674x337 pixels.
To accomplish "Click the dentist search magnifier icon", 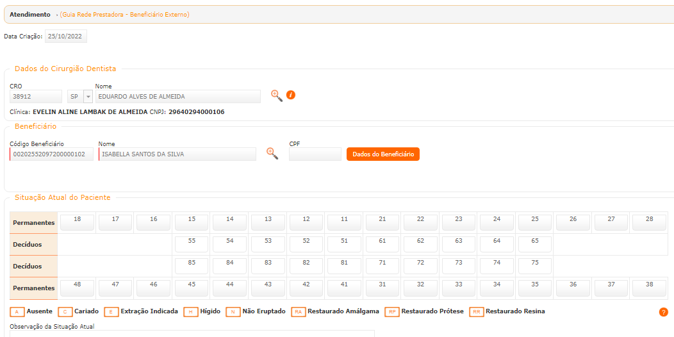I will point(276,95).
